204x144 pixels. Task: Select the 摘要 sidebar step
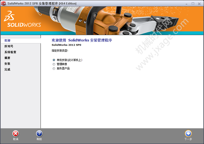click(7, 58)
